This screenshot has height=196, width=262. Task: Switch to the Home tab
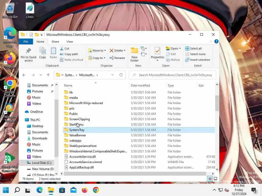(x=40, y=42)
